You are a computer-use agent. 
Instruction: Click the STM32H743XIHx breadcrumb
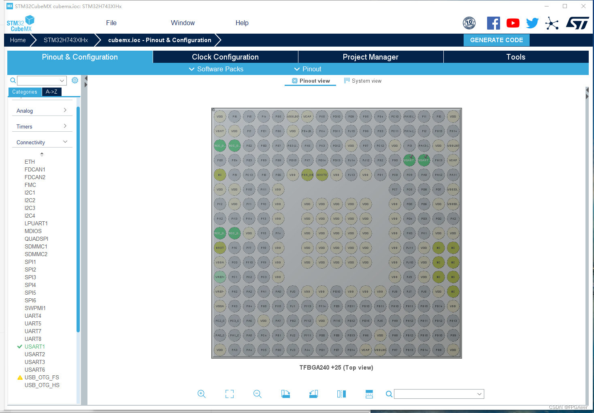click(66, 40)
